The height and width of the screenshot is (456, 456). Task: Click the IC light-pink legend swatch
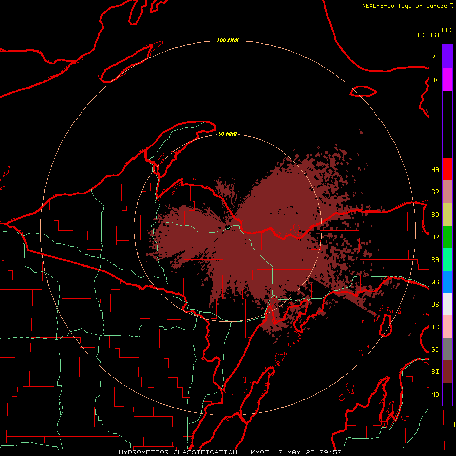tap(447, 327)
